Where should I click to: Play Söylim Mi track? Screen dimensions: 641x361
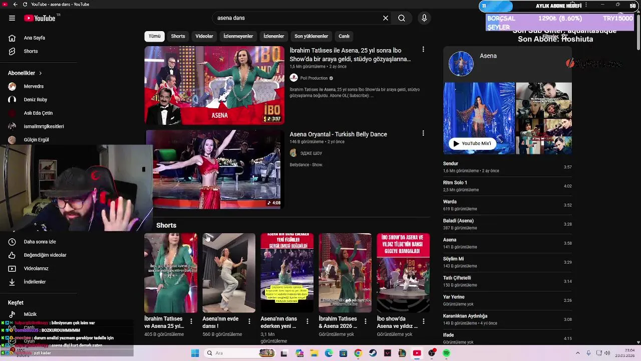coord(507,262)
